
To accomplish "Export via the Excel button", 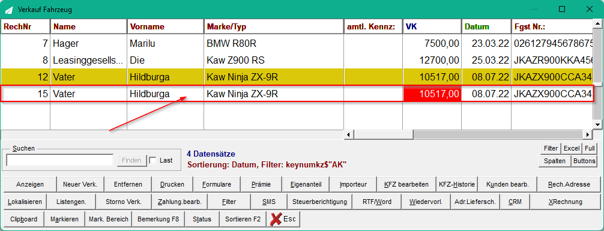I will [x=571, y=149].
